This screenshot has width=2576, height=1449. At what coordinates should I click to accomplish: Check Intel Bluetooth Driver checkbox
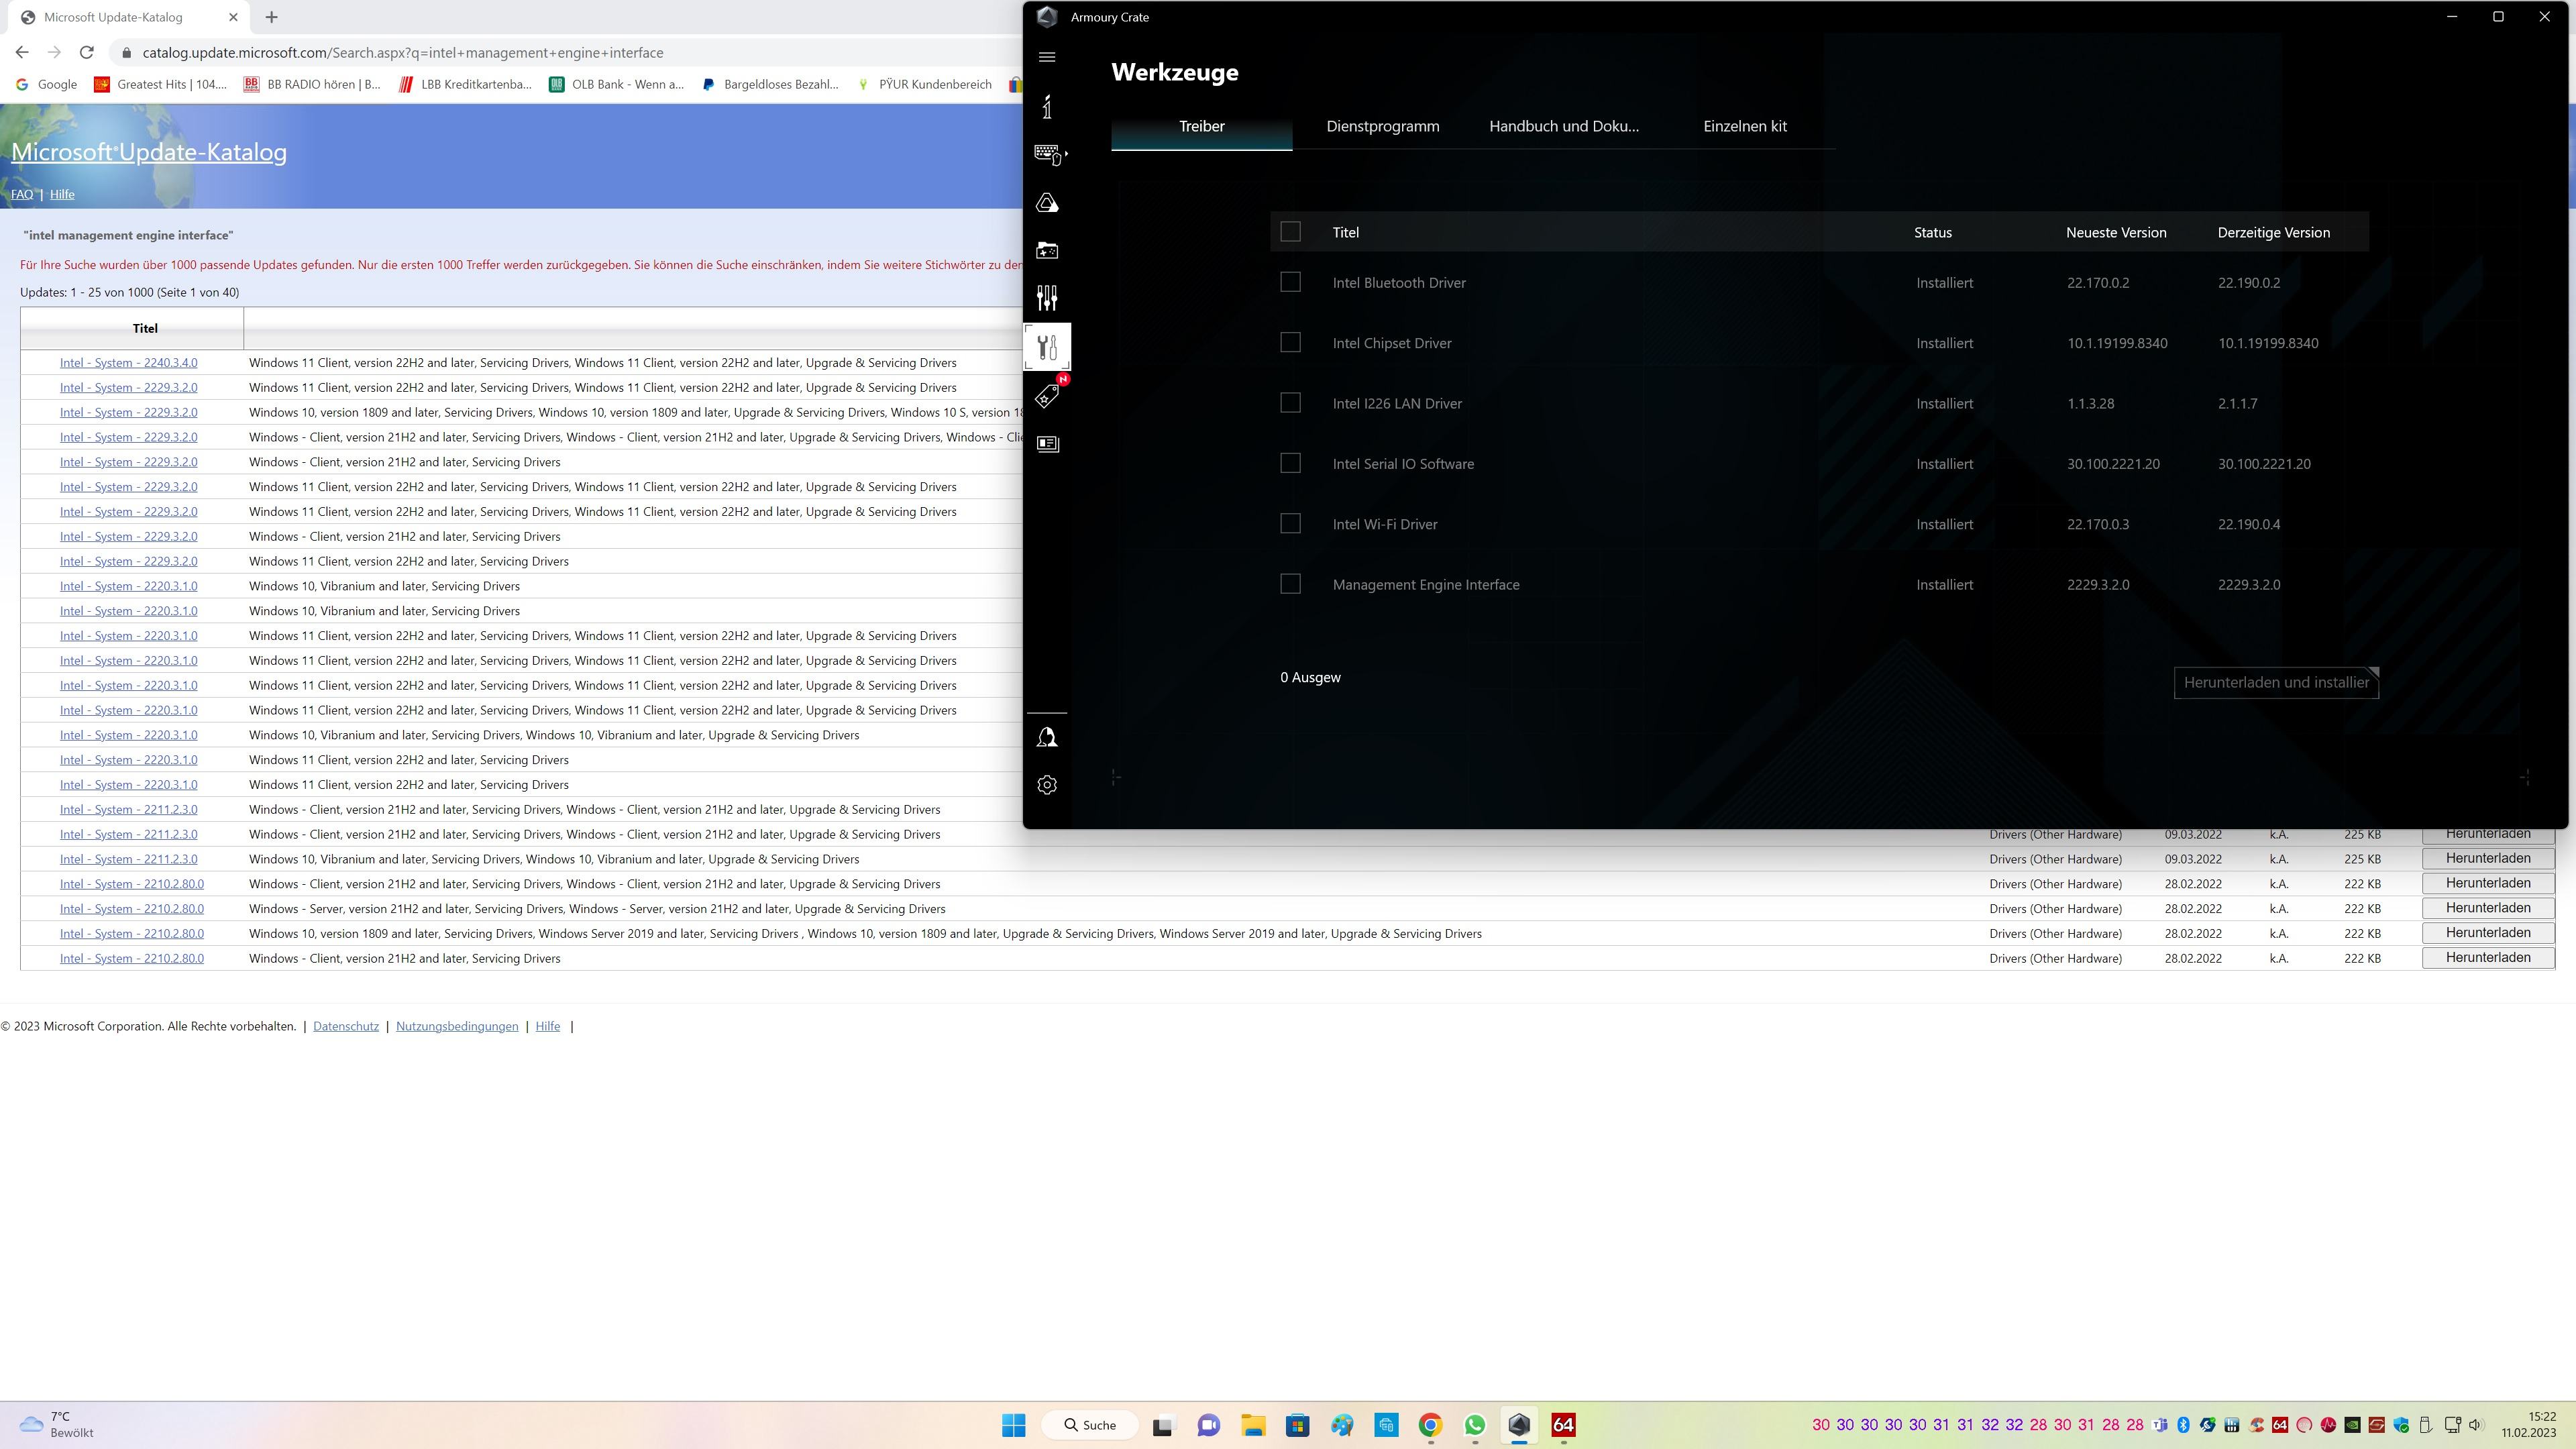(1290, 282)
